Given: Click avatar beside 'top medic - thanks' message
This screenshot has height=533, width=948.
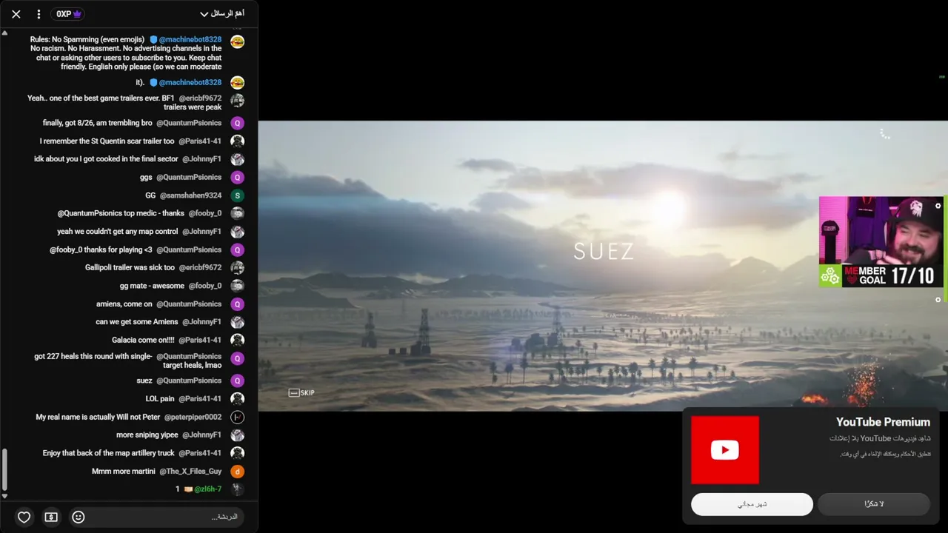Looking at the screenshot, I should click(237, 213).
